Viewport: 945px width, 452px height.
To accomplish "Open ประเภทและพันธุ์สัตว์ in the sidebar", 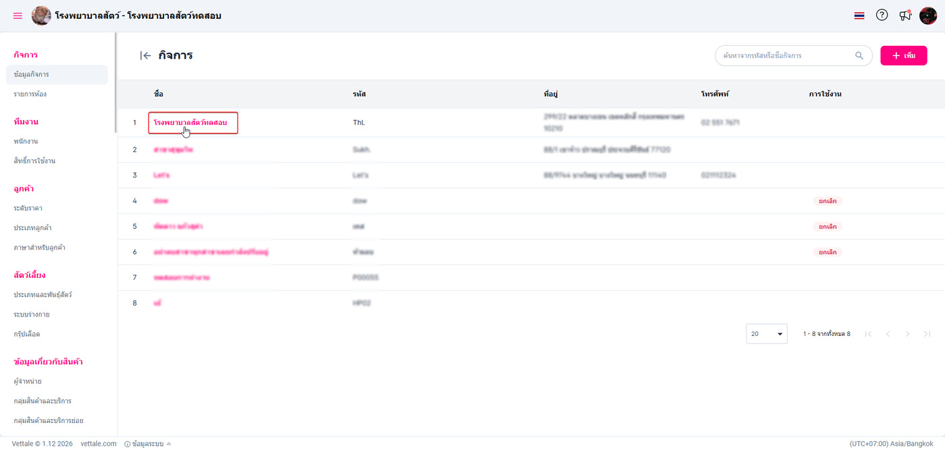I will tap(43, 295).
